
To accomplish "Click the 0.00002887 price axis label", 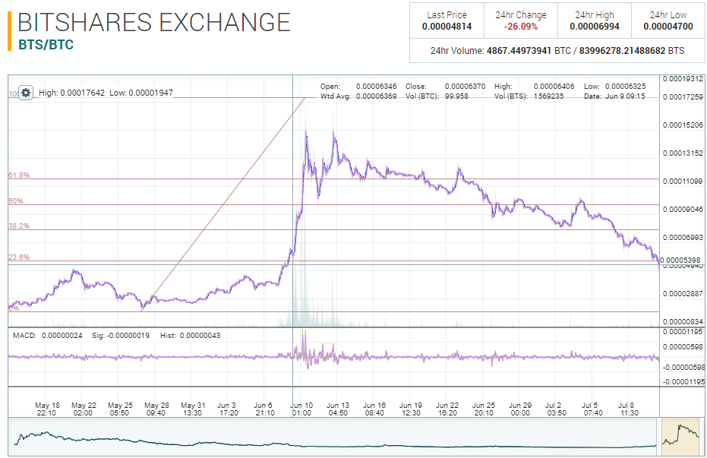I will [x=683, y=293].
